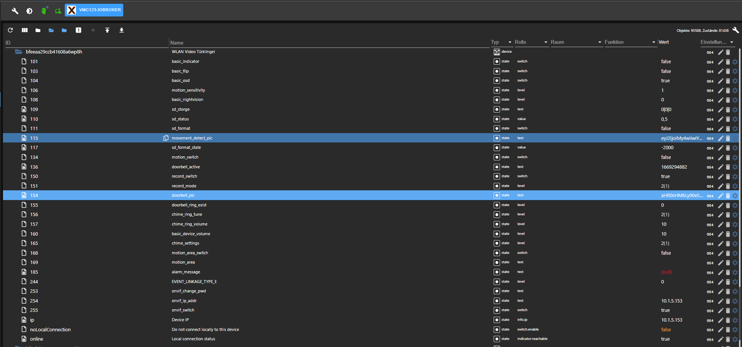This screenshot has height=347, width=742.
Task: Upload objects from file
Action: pos(107,30)
